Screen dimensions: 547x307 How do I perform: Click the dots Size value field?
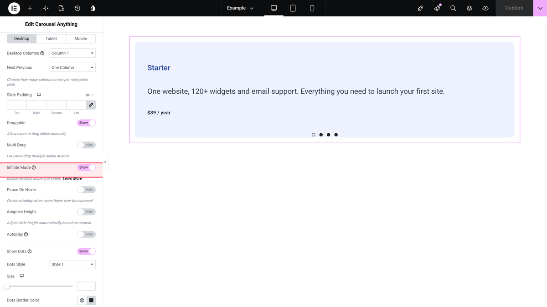pos(86,286)
